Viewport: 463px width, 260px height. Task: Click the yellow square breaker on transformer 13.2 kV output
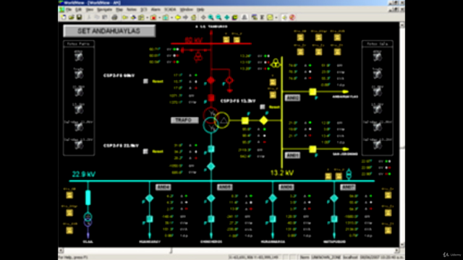pos(245,121)
